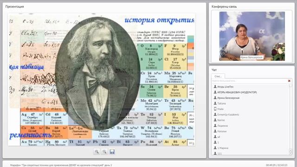Image resolution: width=297 pixels, height=167 pixels.
Task: Click the Конференц-связь panel header
Action: (x=224, y=6)
